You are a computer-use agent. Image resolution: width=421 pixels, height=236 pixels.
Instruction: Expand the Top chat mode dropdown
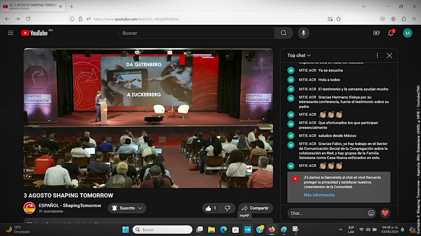point(299,56)
